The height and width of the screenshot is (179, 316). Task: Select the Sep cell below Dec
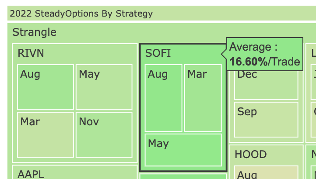(266, 120)
